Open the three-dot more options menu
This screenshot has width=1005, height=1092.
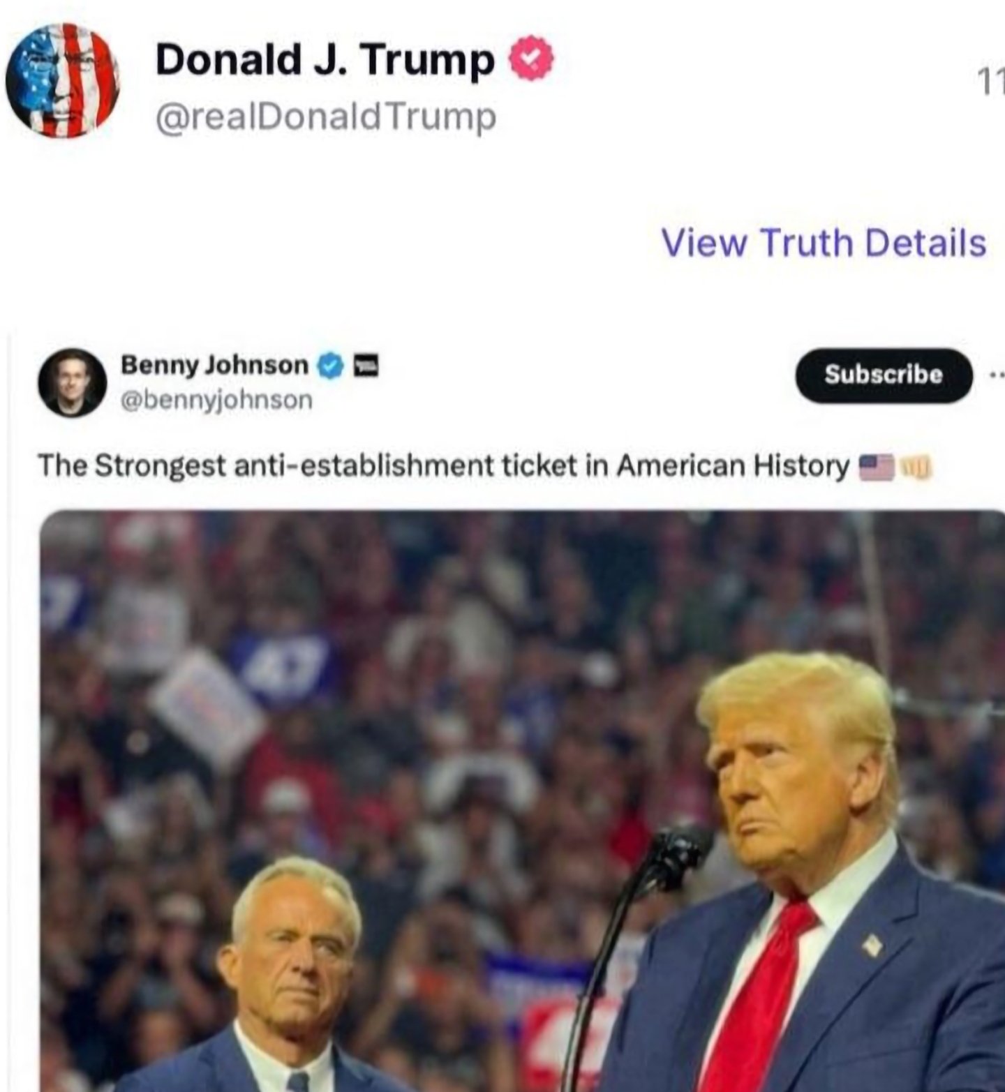(997, 375)
